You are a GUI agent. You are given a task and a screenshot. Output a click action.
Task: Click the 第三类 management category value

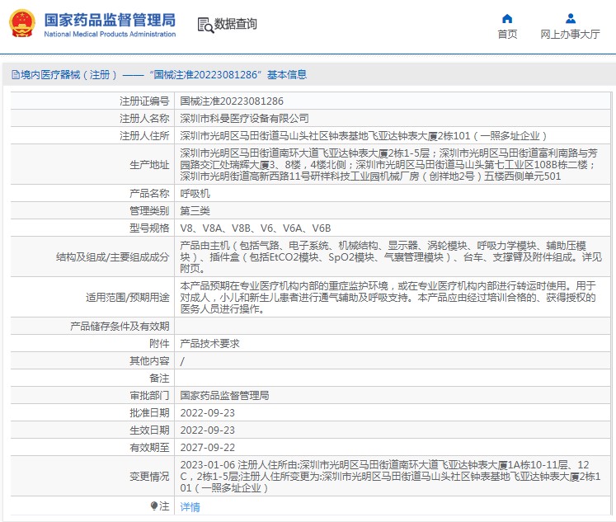(x=194, y=210)
